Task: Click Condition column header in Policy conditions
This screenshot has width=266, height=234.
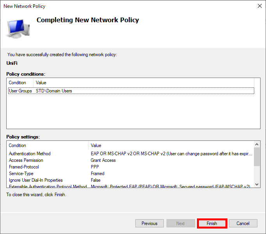Action: point(18,83)
